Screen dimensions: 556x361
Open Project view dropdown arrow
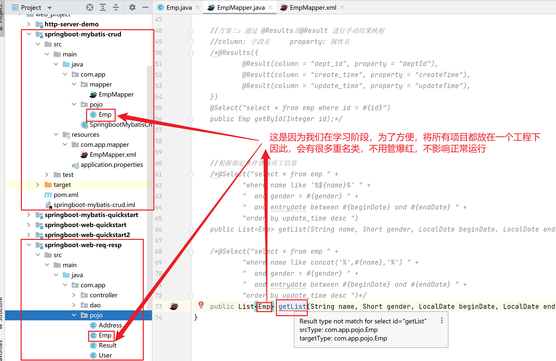50,8
